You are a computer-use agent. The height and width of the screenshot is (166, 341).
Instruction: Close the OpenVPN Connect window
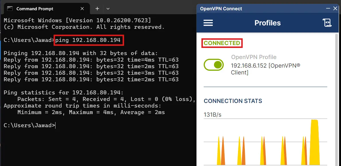tap(335, 9)
